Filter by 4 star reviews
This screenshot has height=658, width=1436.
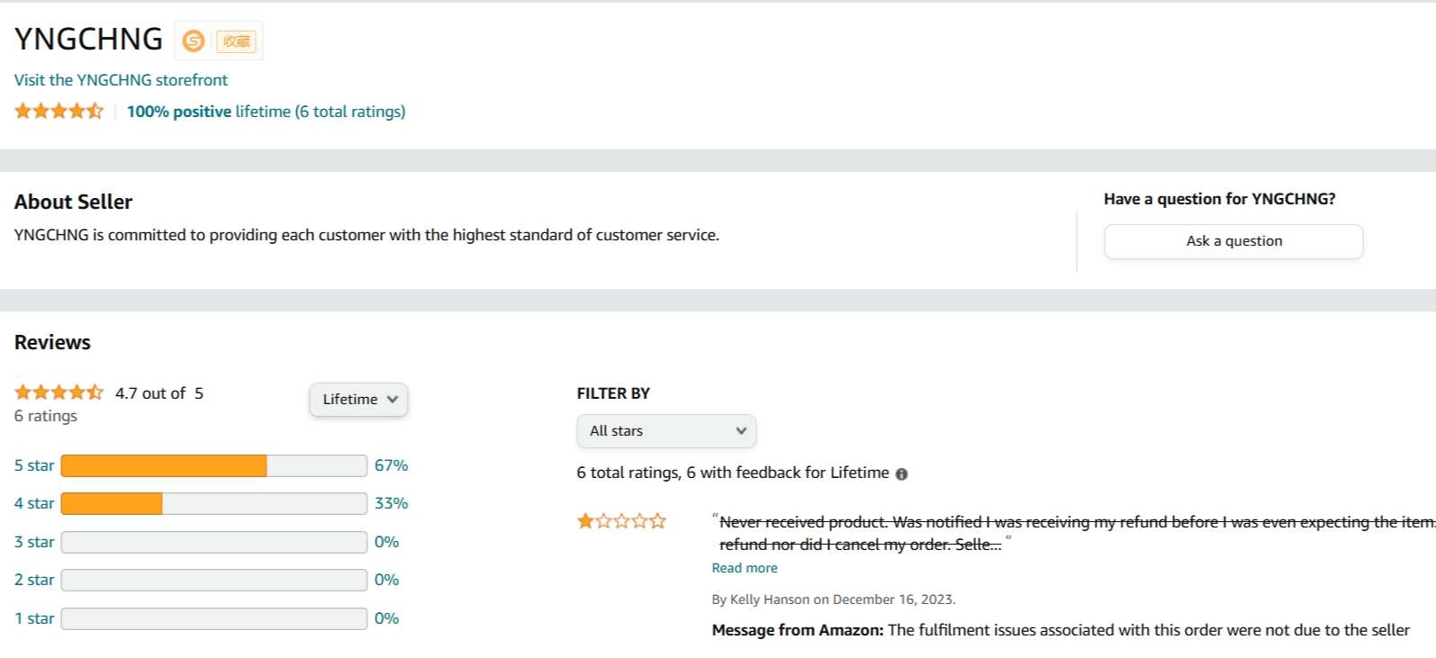click(x=34, y=503)
